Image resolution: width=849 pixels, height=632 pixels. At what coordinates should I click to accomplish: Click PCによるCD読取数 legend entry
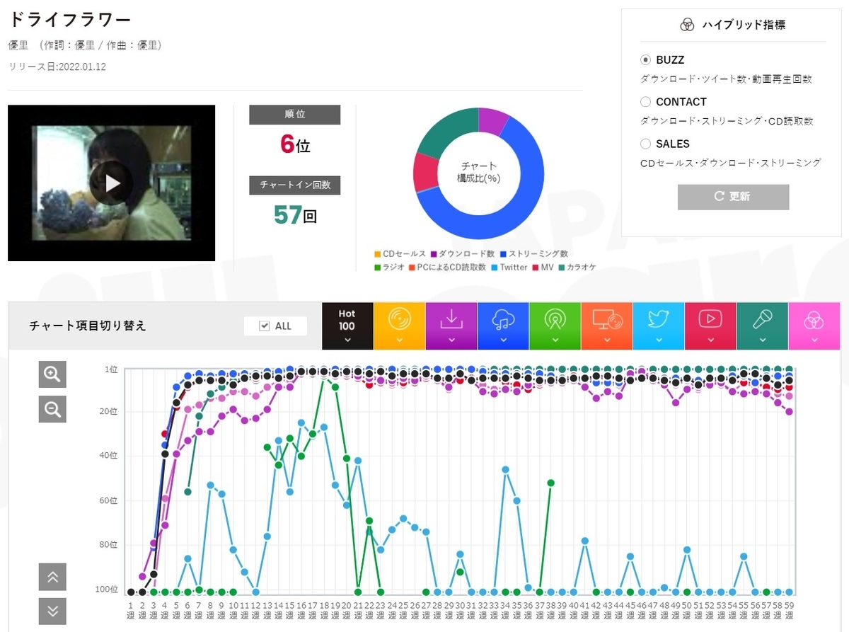(448, 268)
